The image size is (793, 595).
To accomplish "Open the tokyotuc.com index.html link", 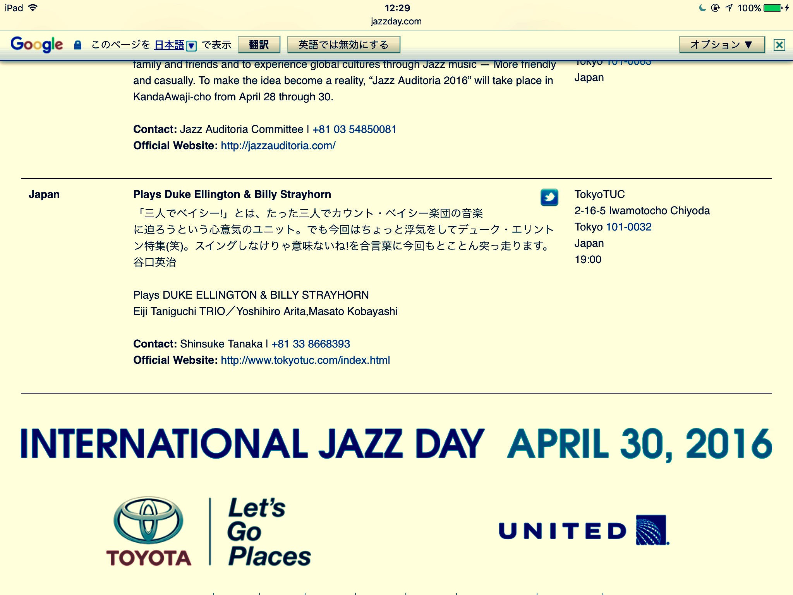I will (x=305, y=360).
